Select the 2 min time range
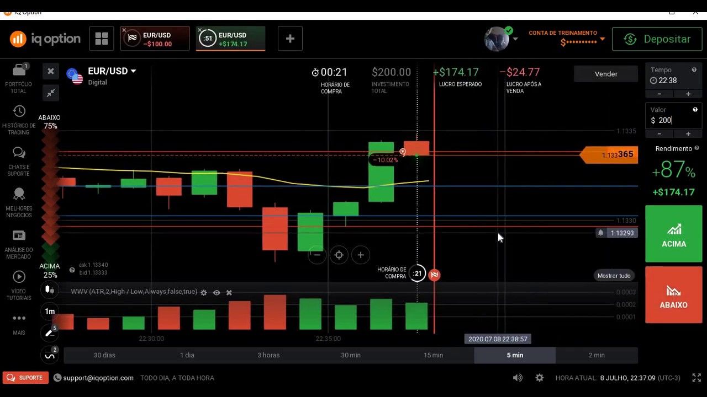 pyautogui.click(x=597, y=355)
